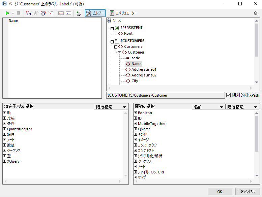Click the dialog title bar app icon
Viewport: 262px width, 197px height.
click(x=4, y=4)
